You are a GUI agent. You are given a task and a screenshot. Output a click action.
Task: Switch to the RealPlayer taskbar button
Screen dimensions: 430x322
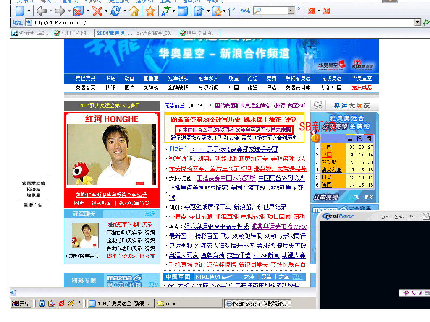pyautogui.click(x=258, y=304)
